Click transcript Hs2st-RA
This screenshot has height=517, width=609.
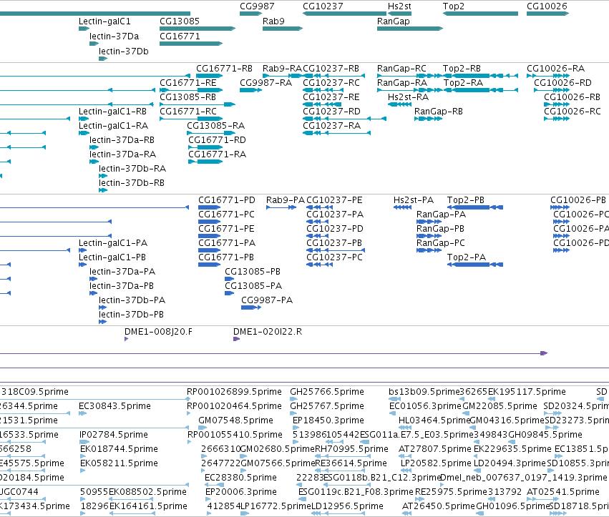coord(408,97)
